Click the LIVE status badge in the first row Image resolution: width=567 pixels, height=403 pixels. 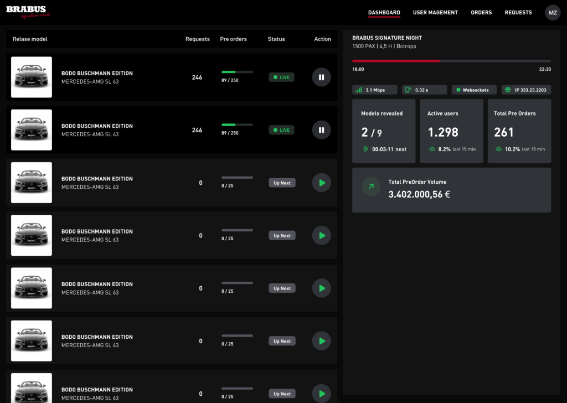tap(281, 77)
